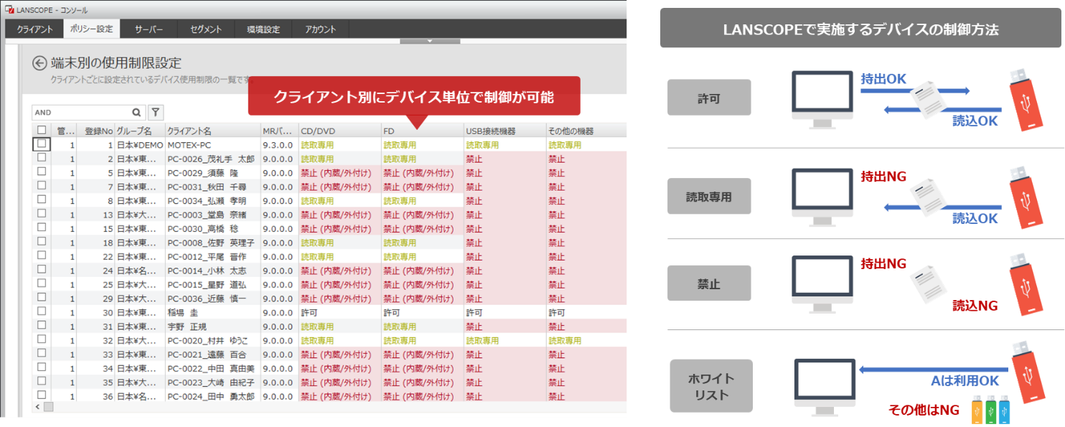This screenshot has height=427, width=1065.
Task: Click the page title 端末別の使用制限設定
Action: tap(116, 63)
